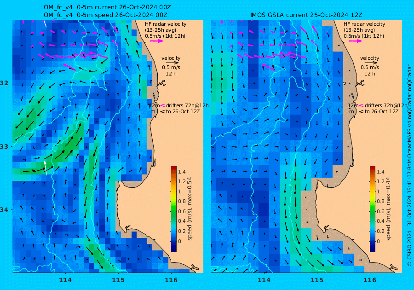The width and height of the screenshot is (414, 290).
Task: Click longitude 115 label under right map
Action: (317, 280)
